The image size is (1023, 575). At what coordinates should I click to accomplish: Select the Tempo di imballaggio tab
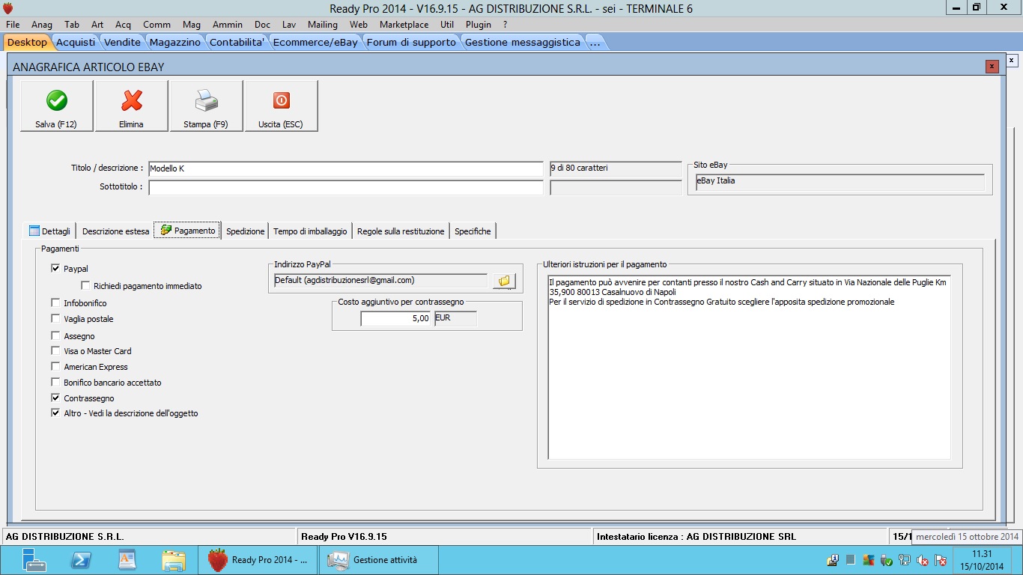coord(310,231)
